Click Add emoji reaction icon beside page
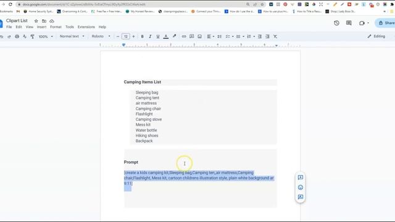Viewport: 395px width, 222px height. coord(301,187)
